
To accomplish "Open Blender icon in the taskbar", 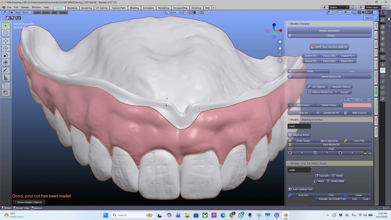I will [x=286, y=215].
